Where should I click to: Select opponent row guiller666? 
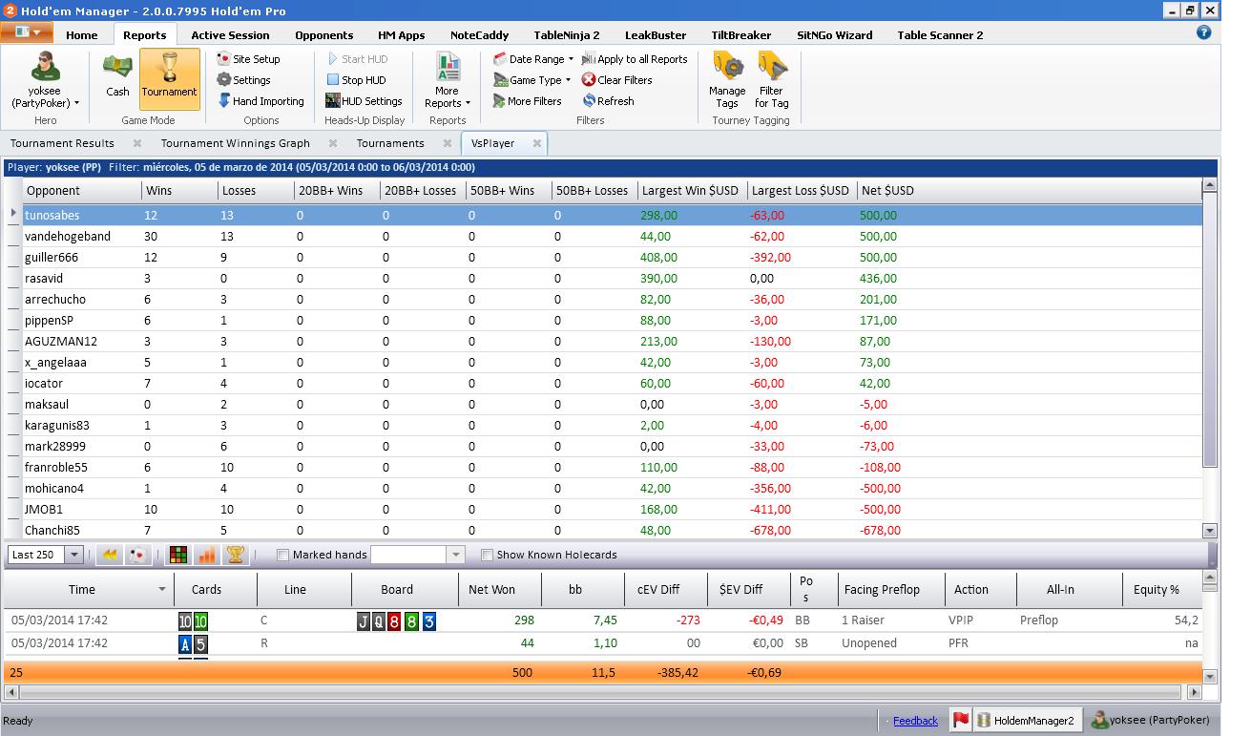tap(612, 258)
